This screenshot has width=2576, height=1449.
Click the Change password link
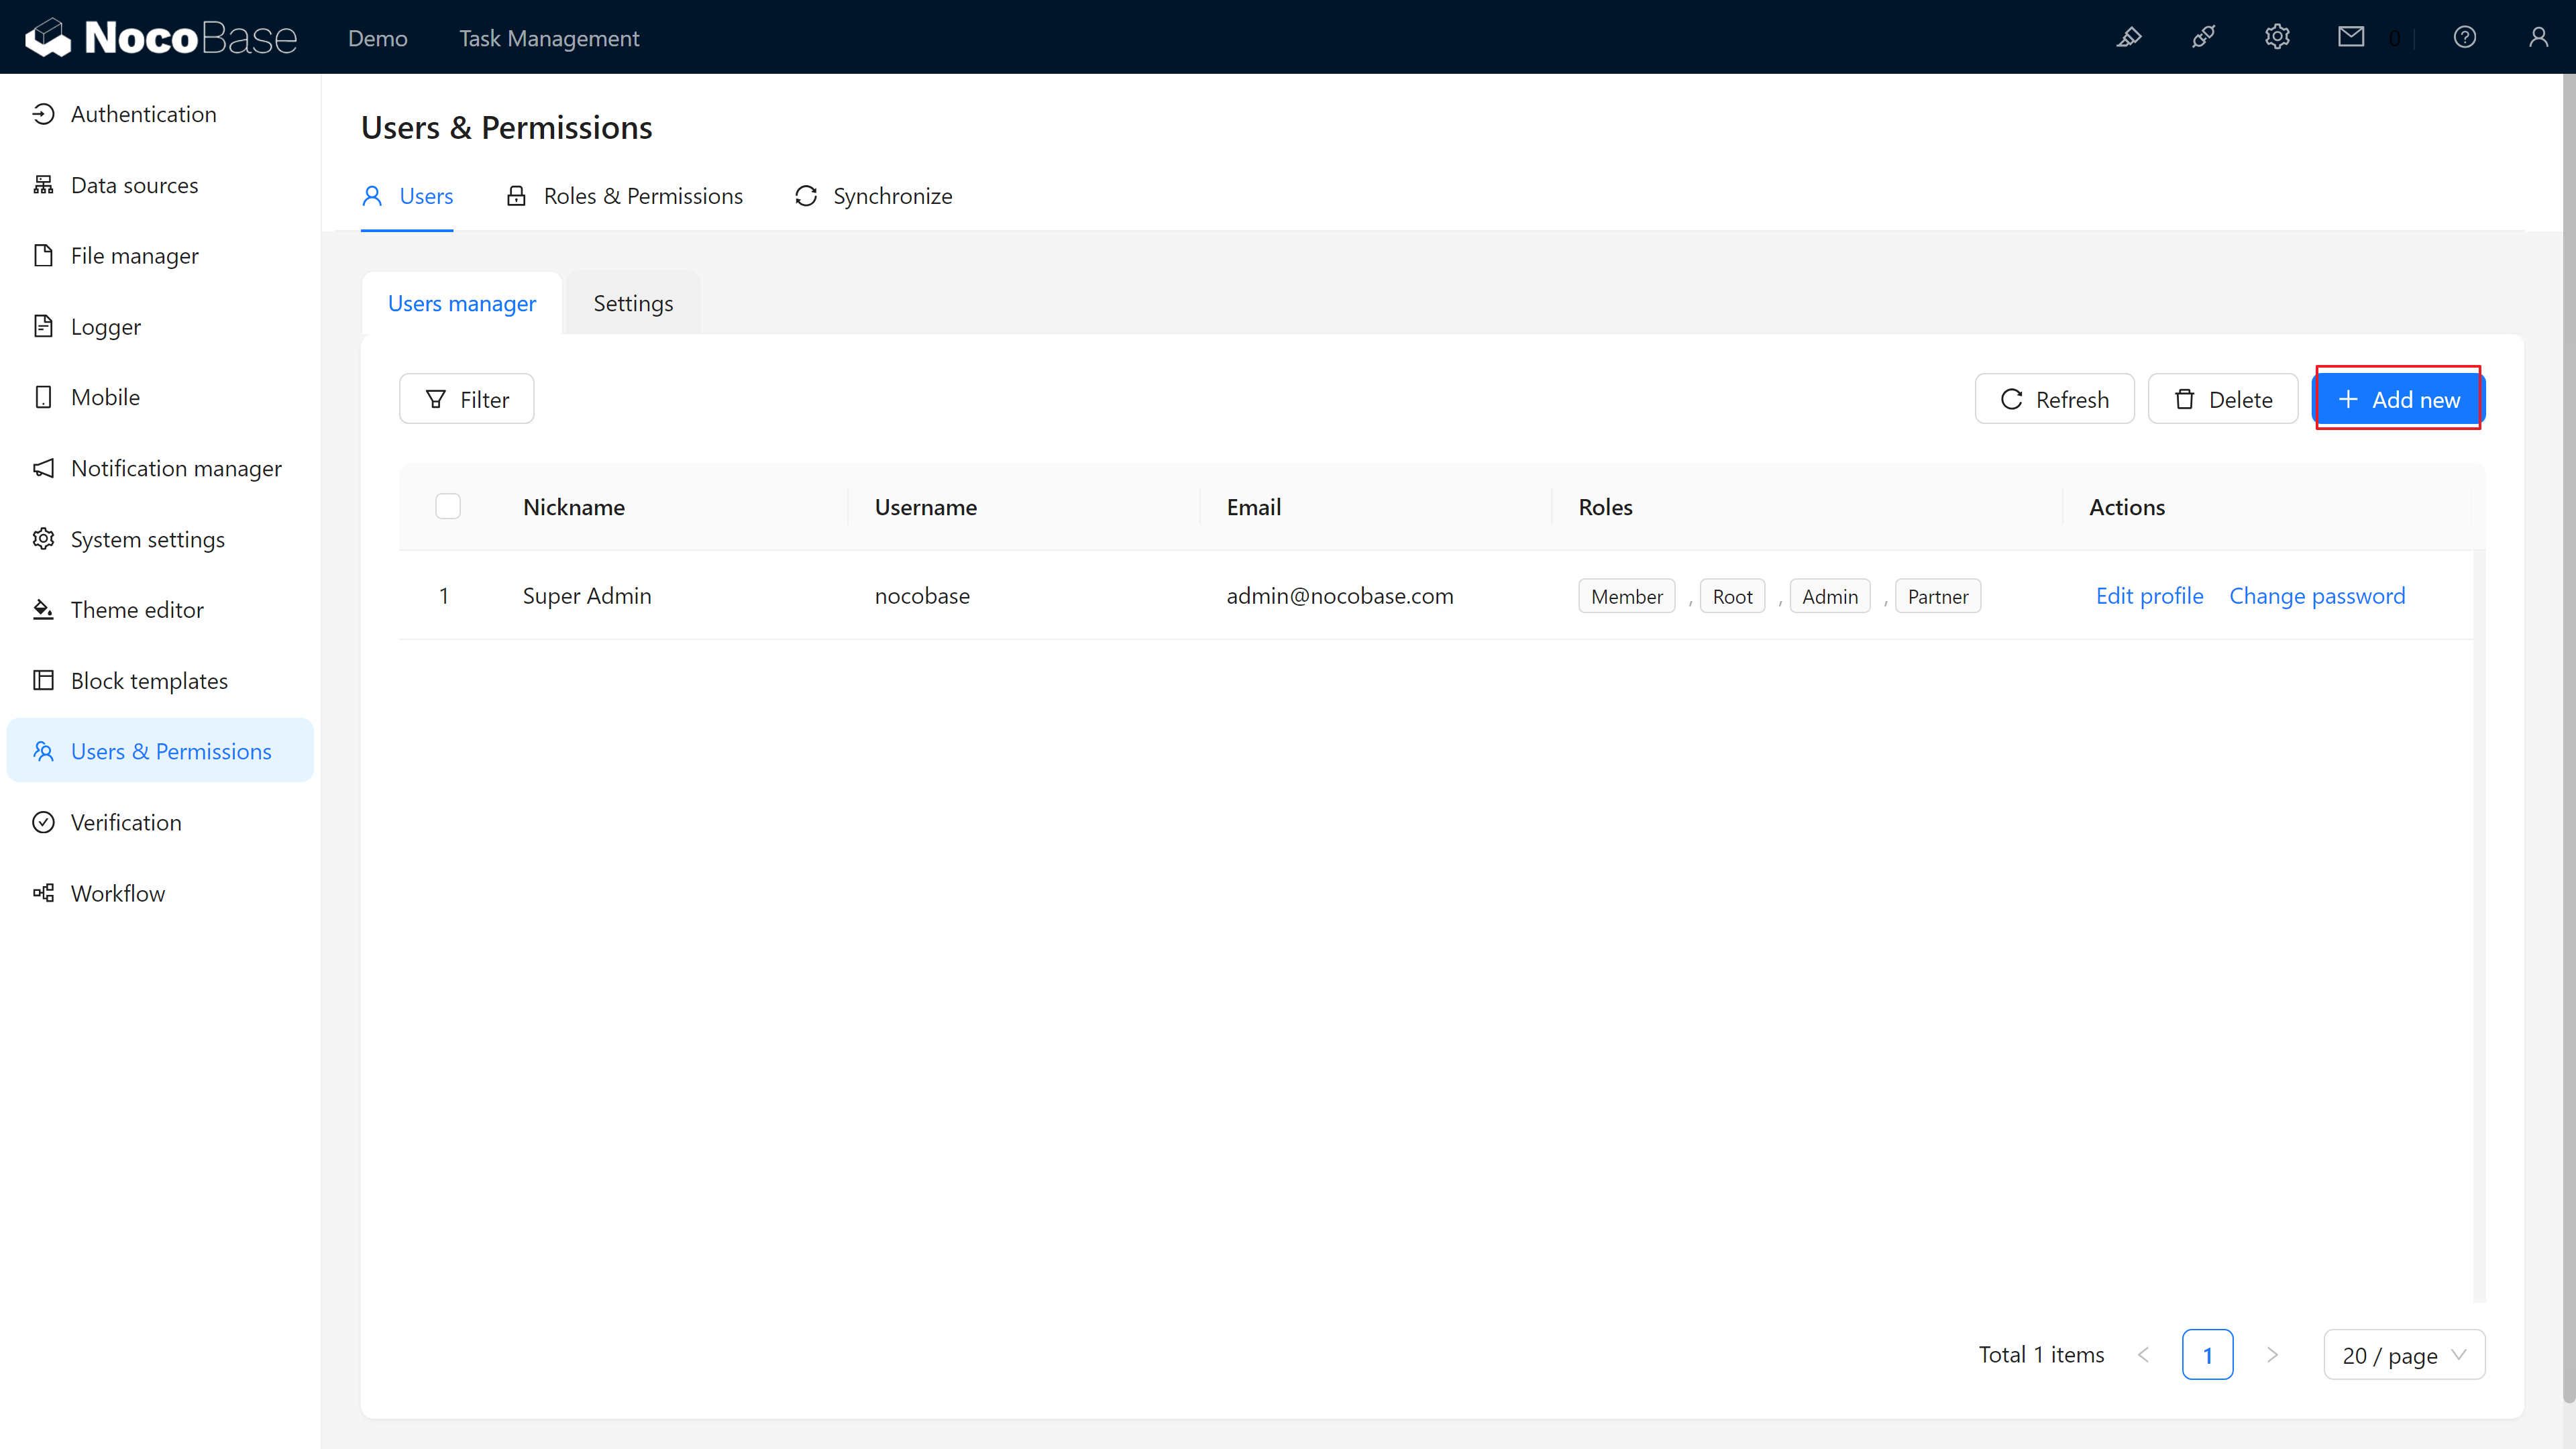(x=2317, y=596)
